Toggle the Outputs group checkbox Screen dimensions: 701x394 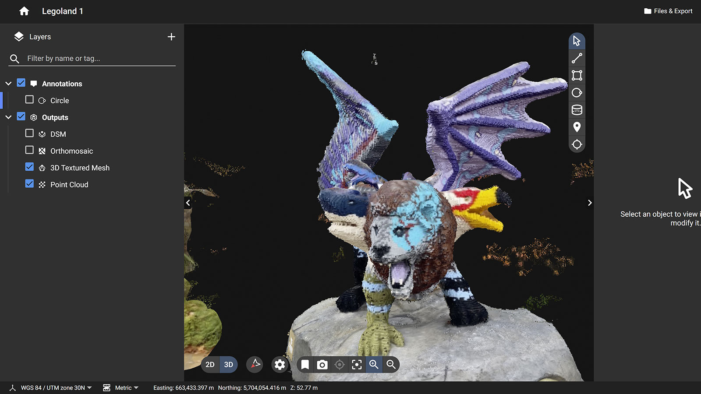coord(21,116)
